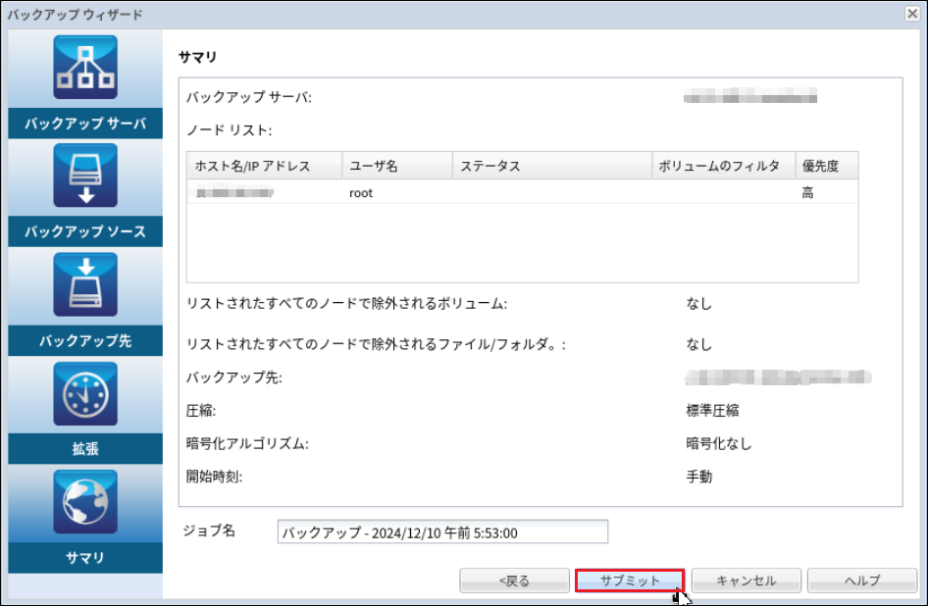The image size is (928, 606).
Task: Sort by ホスト名/IP アドレス column header
Action: click(265, 166)
